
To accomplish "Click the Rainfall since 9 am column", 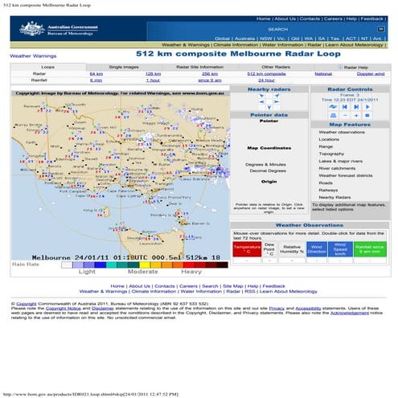I will 370,249.
